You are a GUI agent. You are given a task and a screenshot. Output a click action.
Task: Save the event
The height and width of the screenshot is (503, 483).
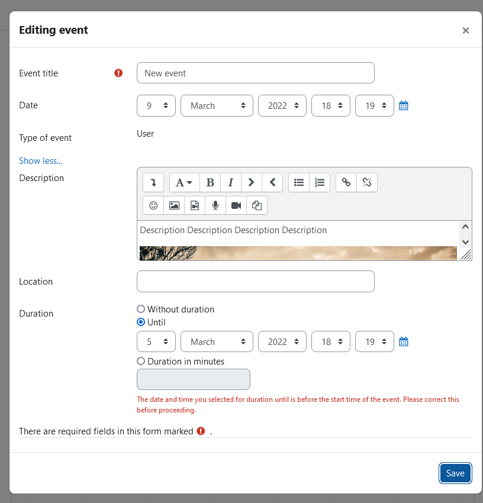pos(455,473)
